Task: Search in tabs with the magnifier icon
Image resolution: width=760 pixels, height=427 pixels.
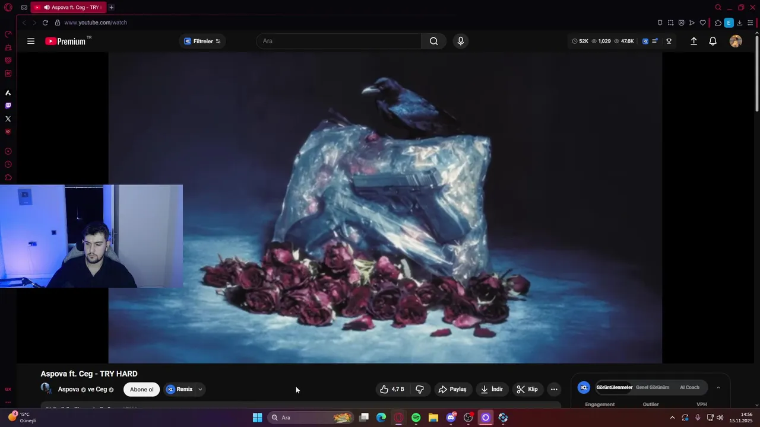Action: [x=718, y=8]
